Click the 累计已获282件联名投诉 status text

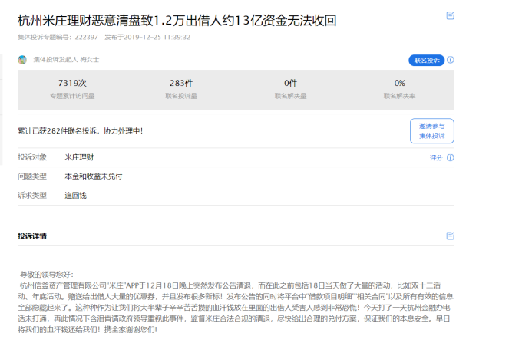(80, 130)
